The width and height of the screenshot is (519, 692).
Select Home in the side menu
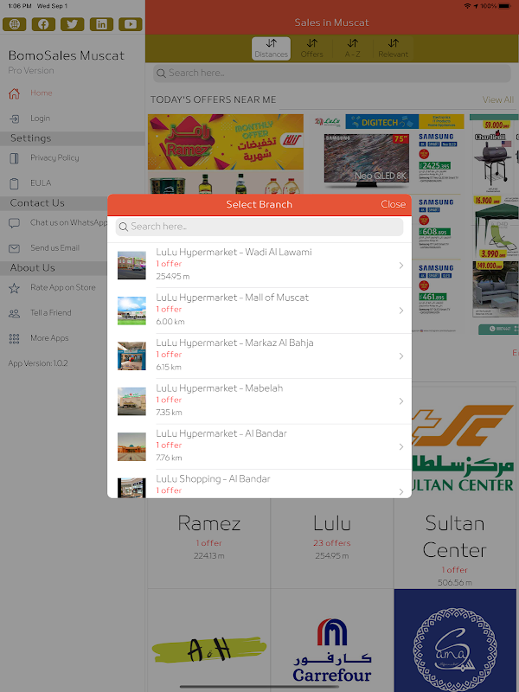[42, 93]
